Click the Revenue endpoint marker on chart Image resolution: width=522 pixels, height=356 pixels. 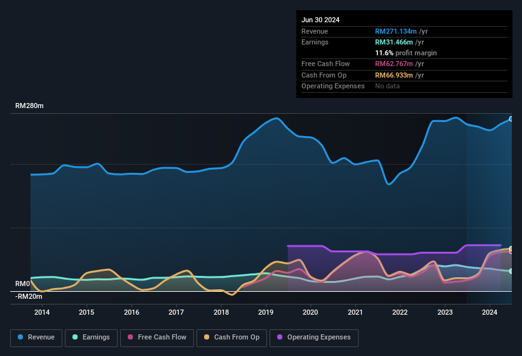click(x=511, y=119)
